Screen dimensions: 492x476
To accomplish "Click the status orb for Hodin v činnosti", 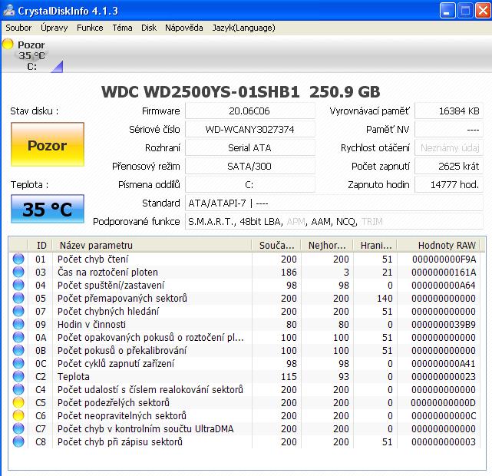I will pos(18,324).
